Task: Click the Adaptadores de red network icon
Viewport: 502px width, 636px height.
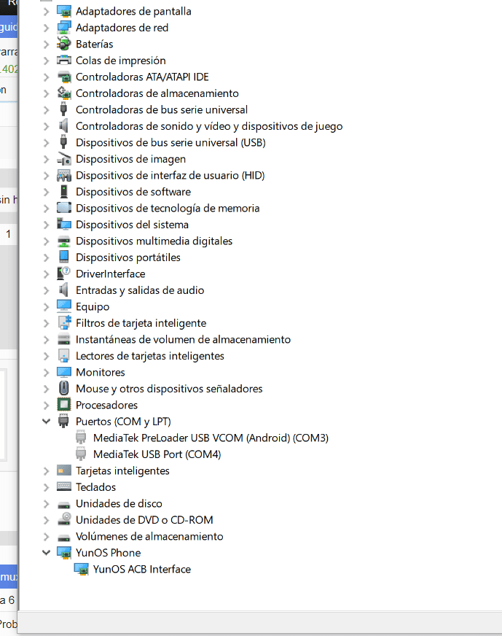Action: coord(63,28)
